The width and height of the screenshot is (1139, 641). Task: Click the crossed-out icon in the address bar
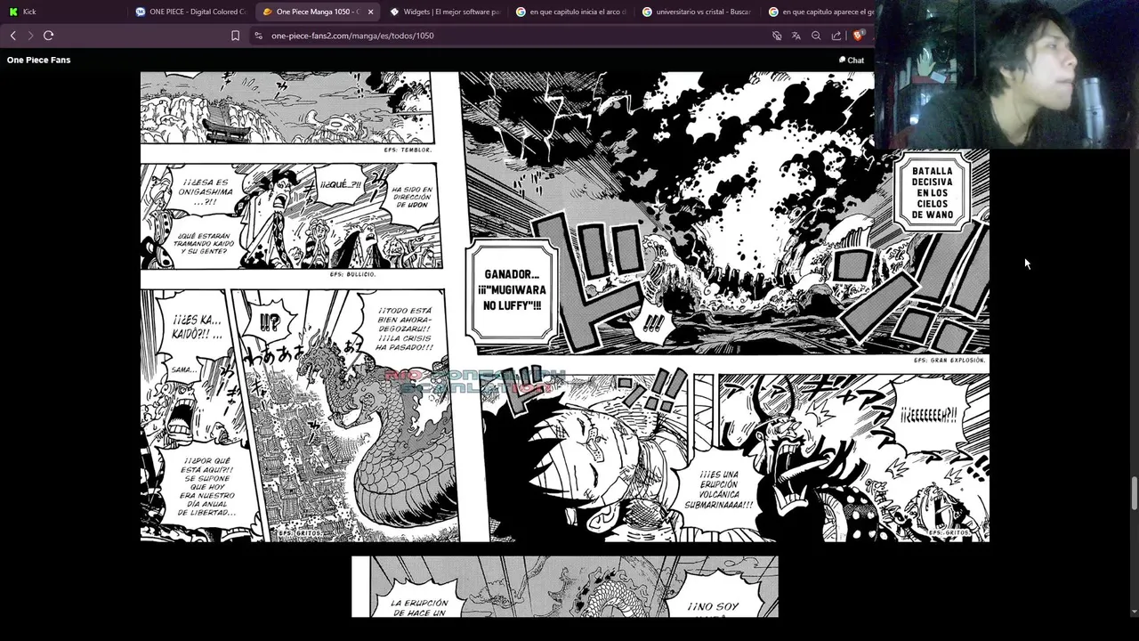(x=777, y=36)
